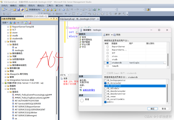Click the 脚本 script button in login dialog
This screenshot has width=174, height=120.
point(107,35)
